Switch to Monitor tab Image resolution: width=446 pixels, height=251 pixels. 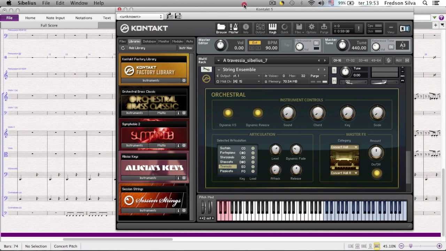[164, 41]
